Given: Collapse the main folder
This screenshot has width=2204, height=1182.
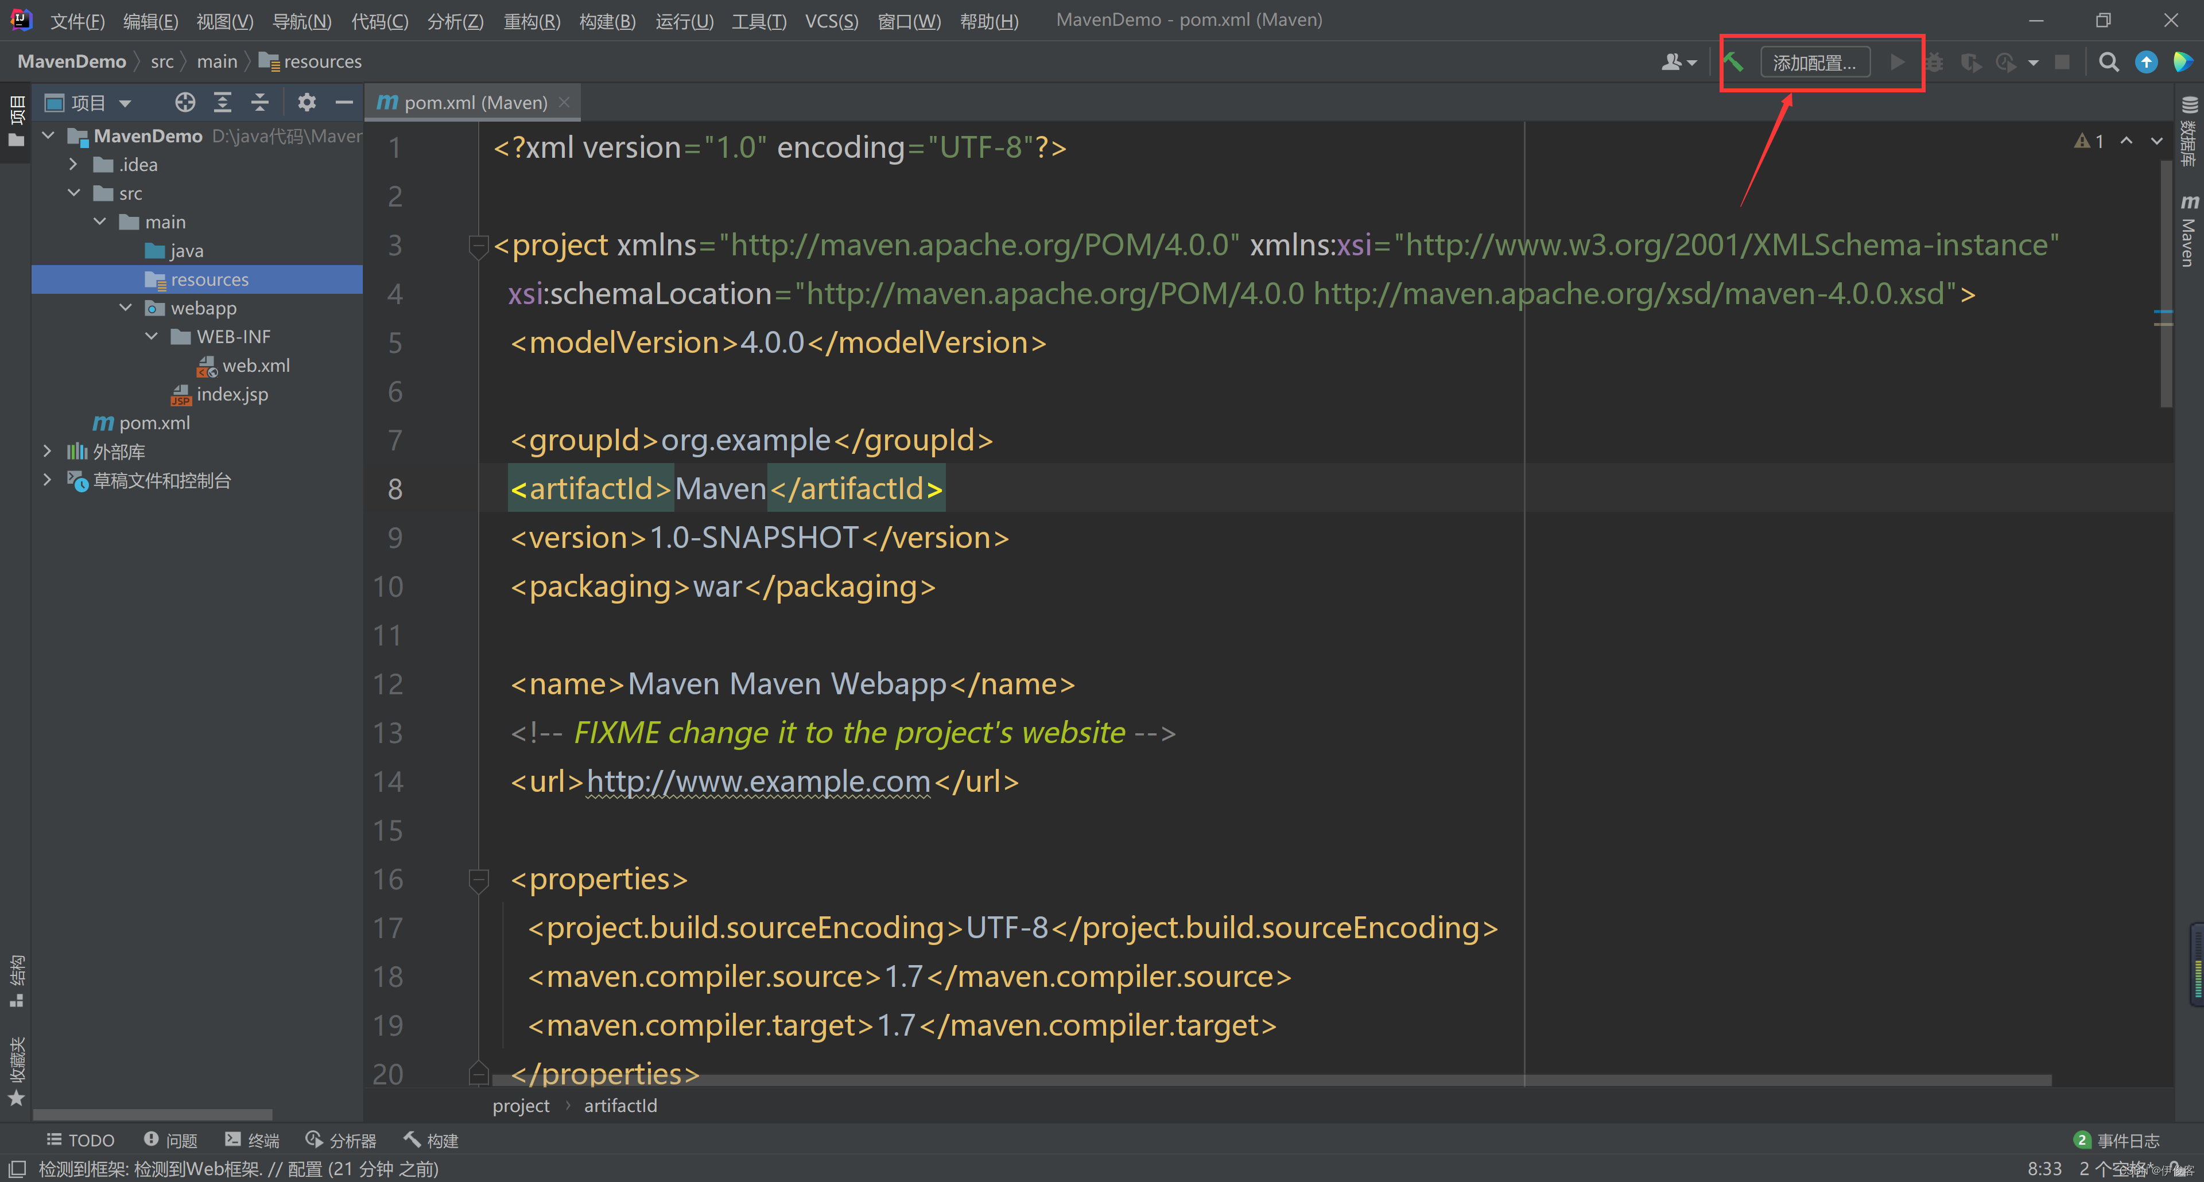Looking at the screenshot, I should point(100,221).
